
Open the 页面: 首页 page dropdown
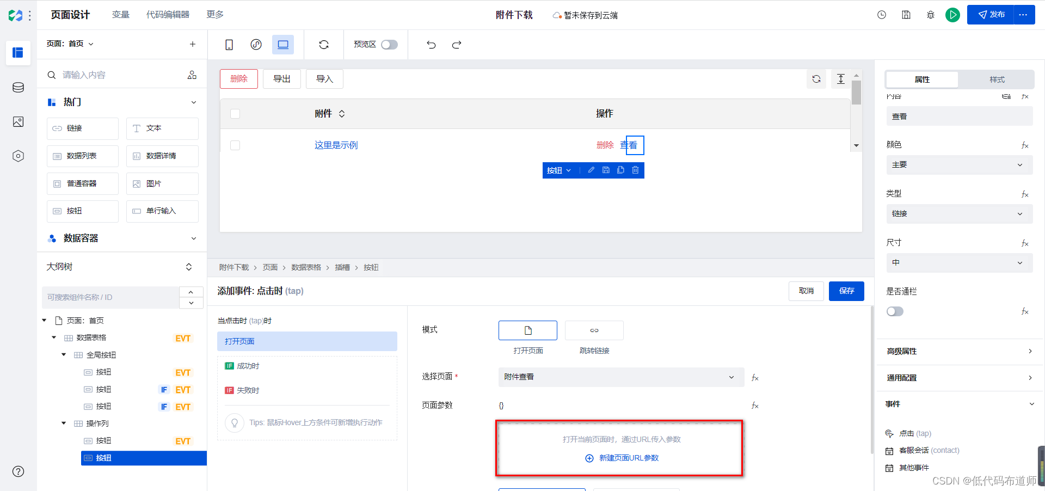click(x=70, y=44)
